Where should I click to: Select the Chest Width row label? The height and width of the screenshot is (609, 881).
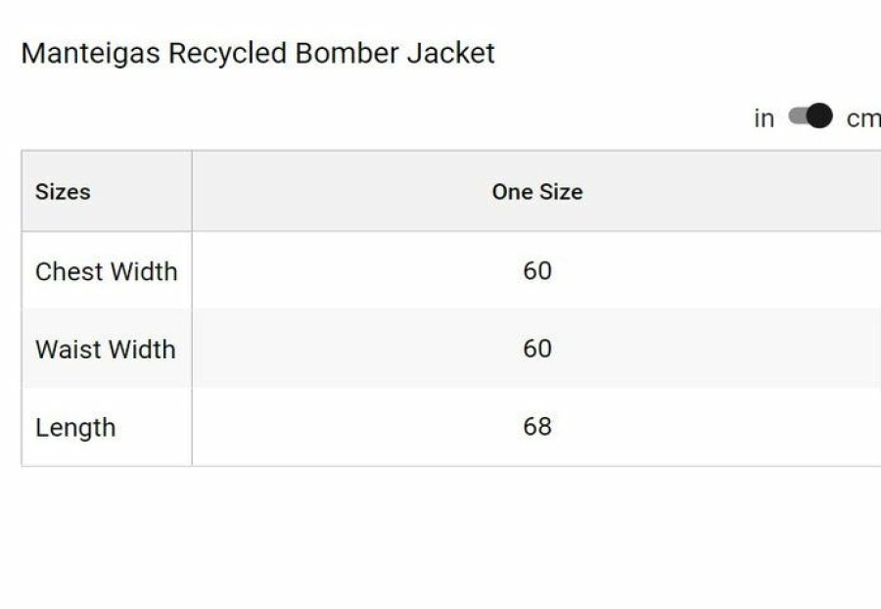tap(106, 272)
